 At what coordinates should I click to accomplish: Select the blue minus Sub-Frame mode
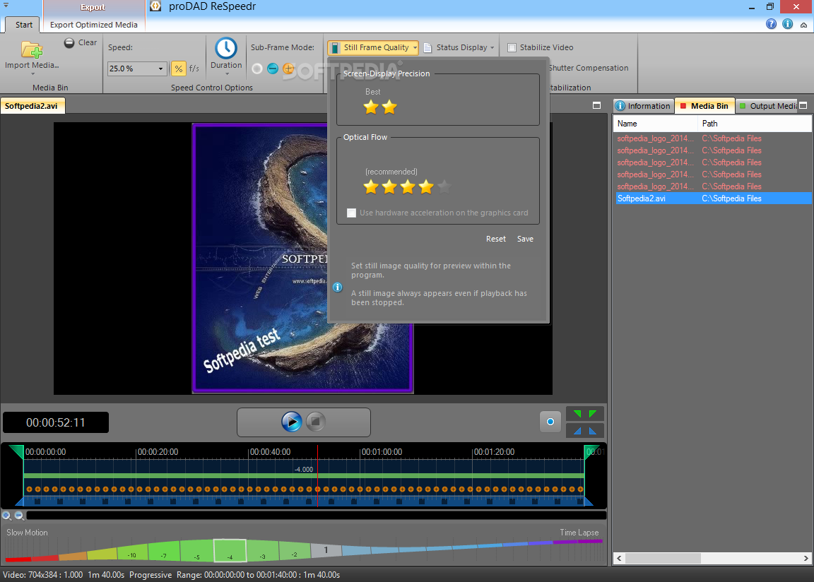click(x=273, y=69)
